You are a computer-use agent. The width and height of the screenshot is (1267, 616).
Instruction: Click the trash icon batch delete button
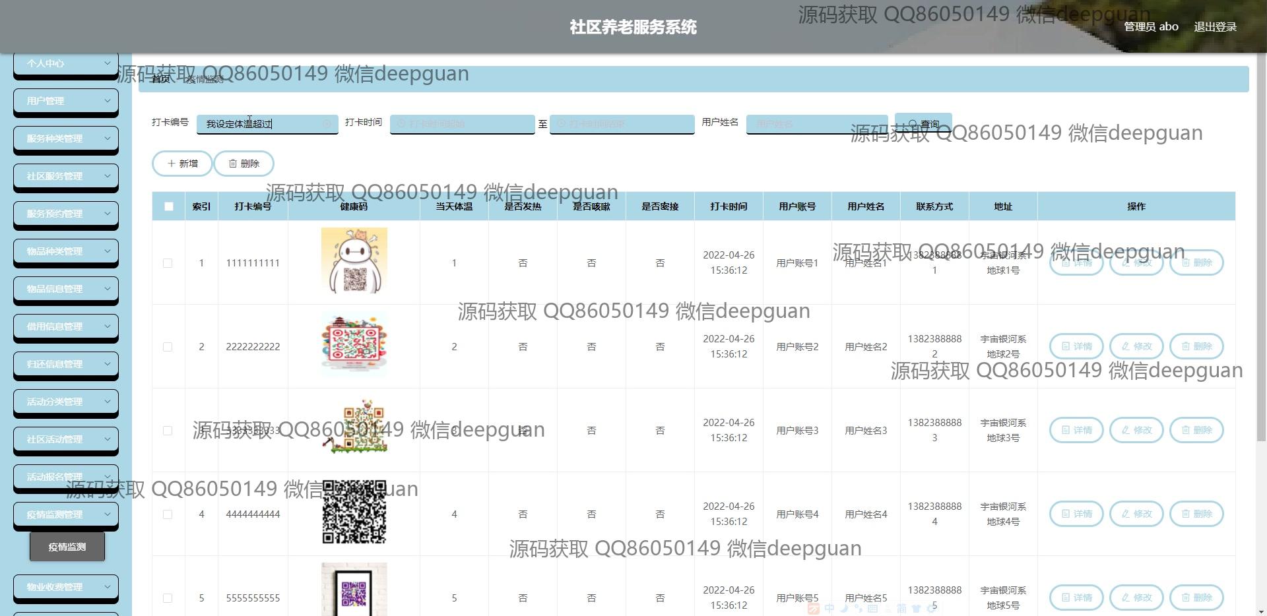(x=244, y=164)
